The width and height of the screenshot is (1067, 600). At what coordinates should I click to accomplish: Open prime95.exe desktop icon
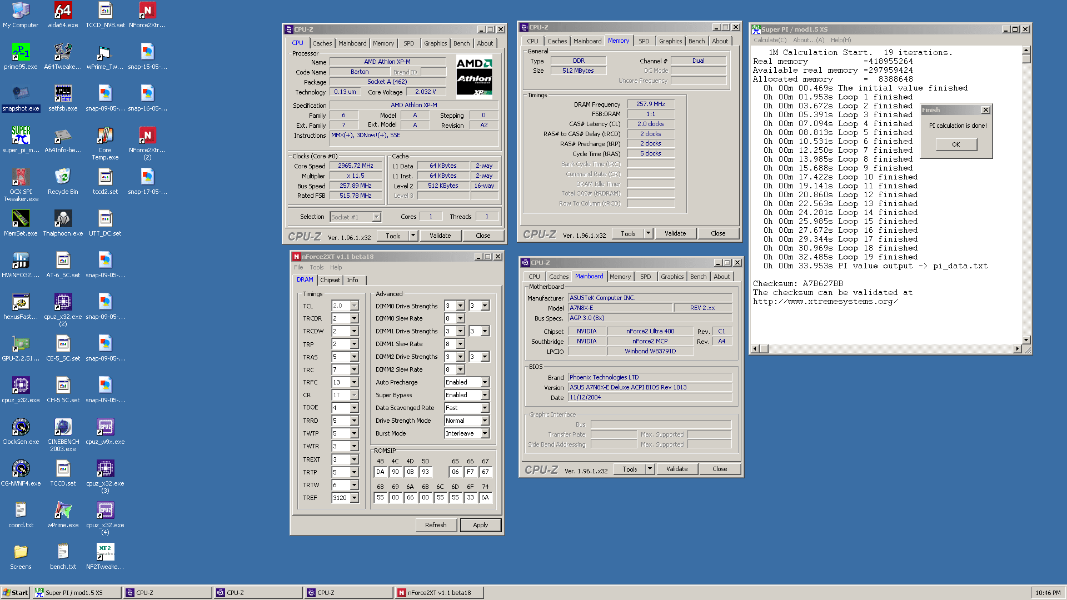pos(21,56)
